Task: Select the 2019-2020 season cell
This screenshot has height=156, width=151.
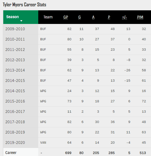Action: [15, 143]
